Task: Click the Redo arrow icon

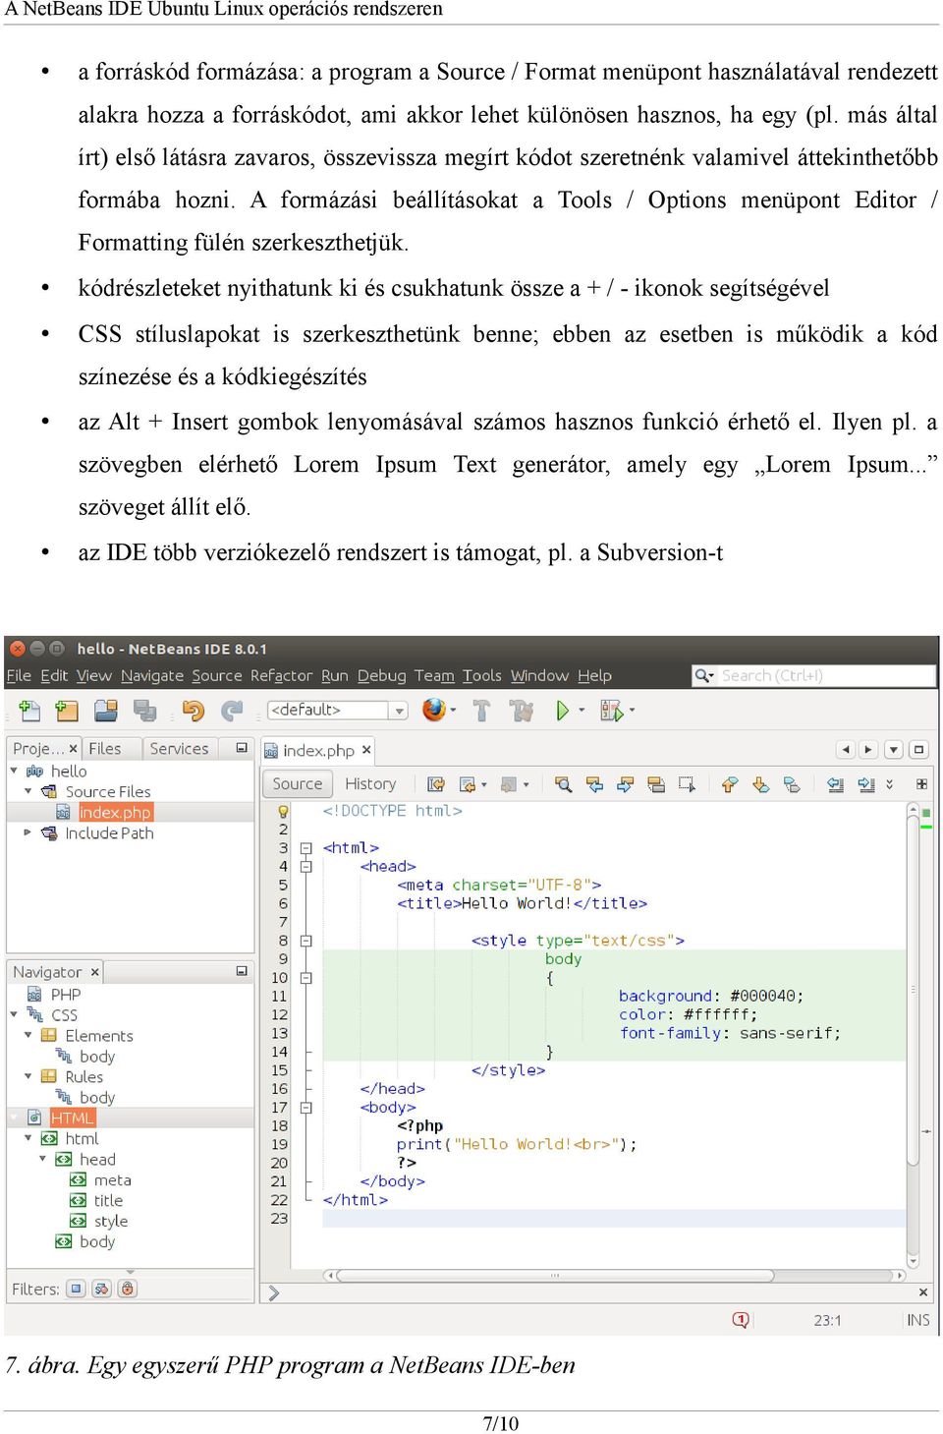Action: point(232,711)
